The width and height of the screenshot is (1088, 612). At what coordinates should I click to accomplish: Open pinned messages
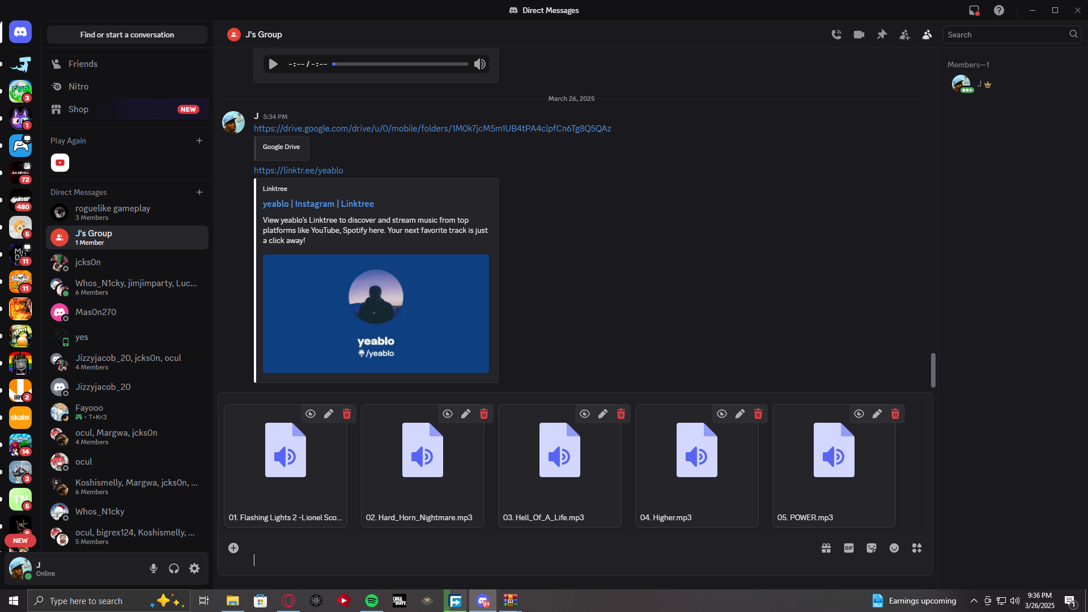882,35
